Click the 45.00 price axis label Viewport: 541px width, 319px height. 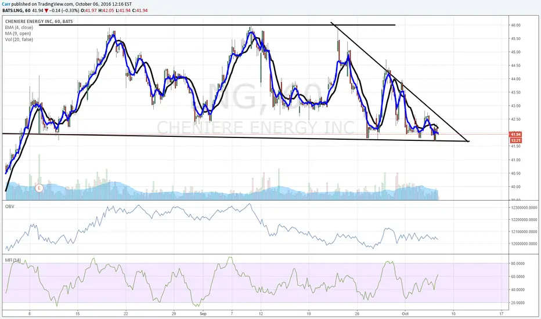tap(516, 52)
